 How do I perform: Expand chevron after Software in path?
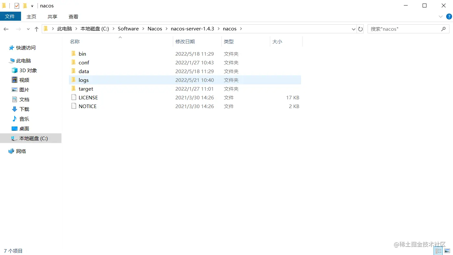[x=143, y=29]
